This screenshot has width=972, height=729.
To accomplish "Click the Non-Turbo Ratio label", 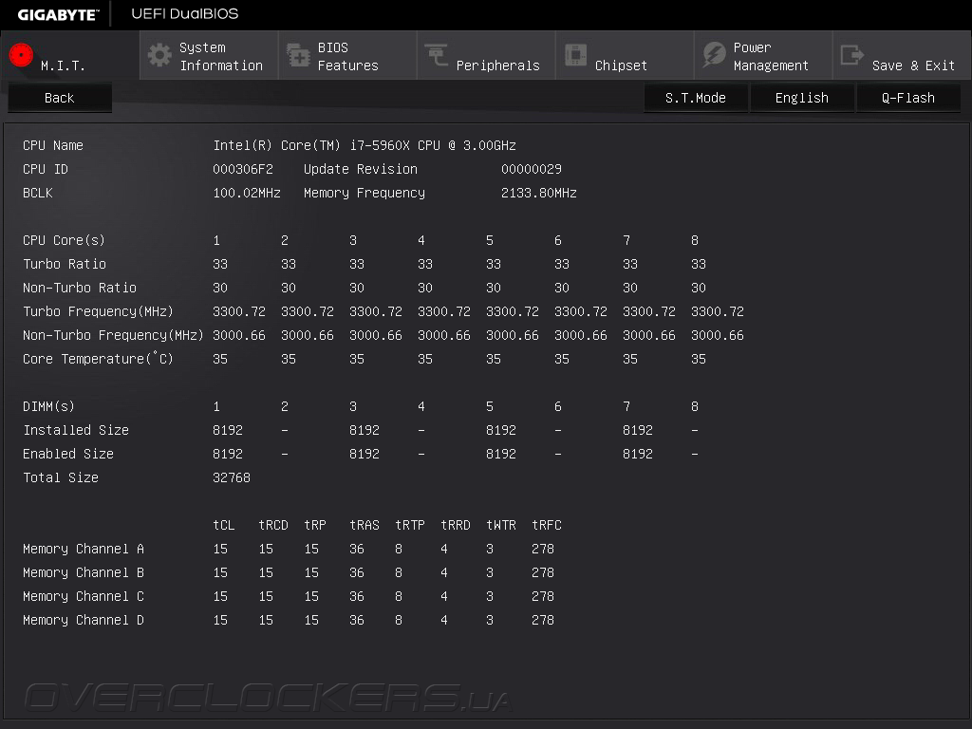I will pyautogui.click(x=80, y=288).
